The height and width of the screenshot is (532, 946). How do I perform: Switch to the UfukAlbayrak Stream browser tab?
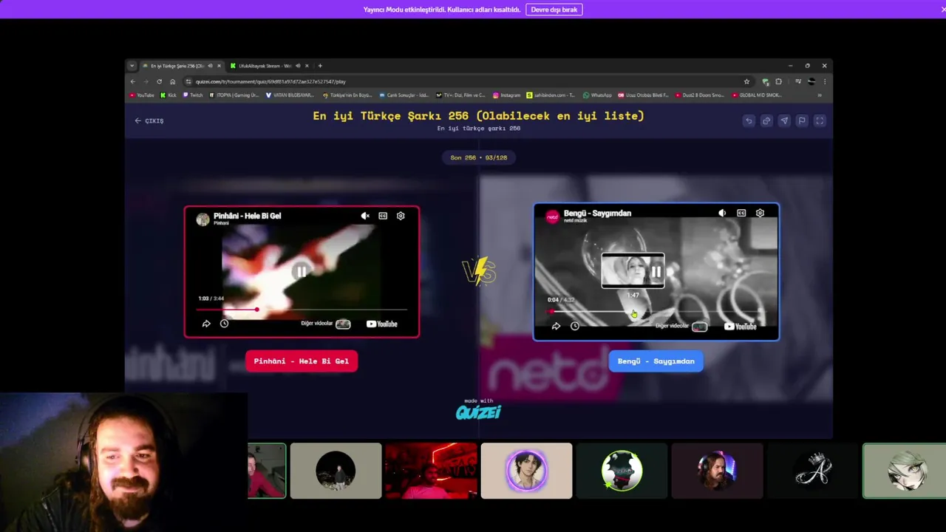click(269, 66)
